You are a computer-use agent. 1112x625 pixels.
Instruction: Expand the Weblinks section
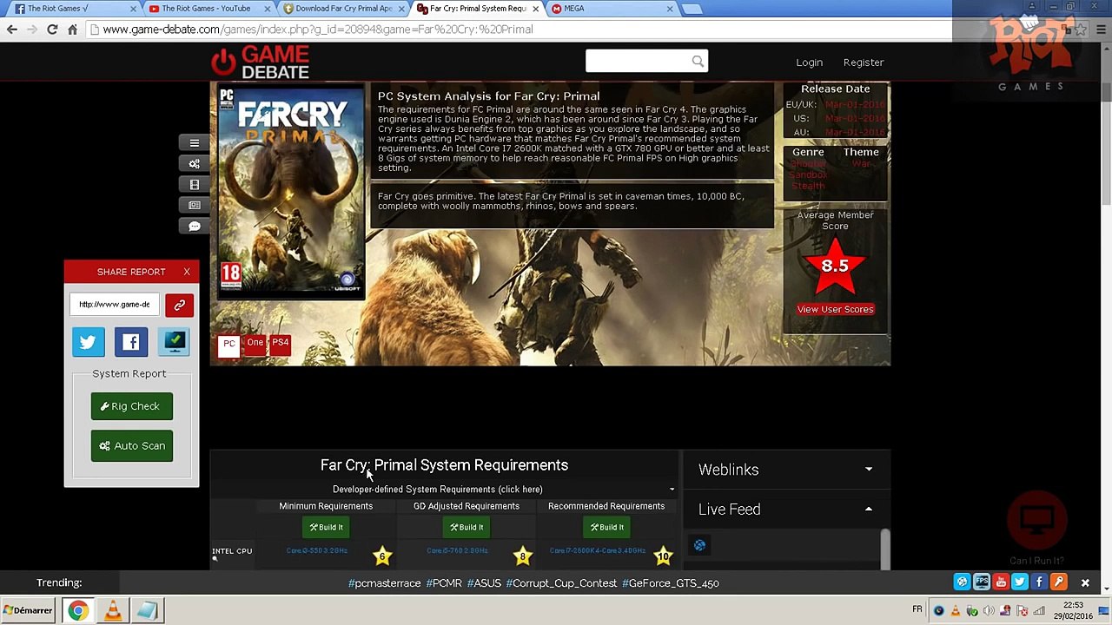click(784, 470)
